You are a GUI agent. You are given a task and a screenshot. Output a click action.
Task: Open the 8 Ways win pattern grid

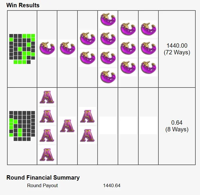tap(22, 126)
